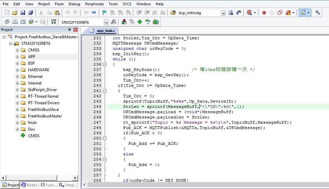Open the Peripherals menu

coord(95,4)
